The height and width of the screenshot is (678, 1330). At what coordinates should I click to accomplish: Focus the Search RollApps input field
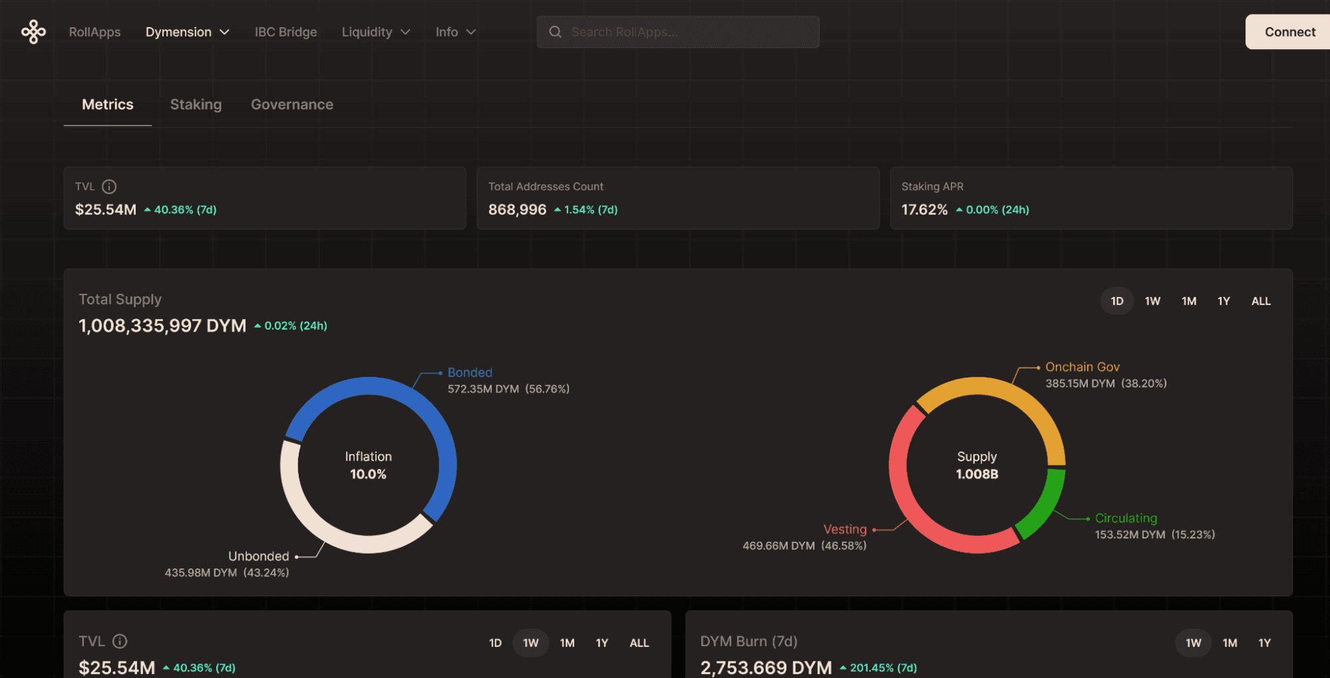tap(678, 32)
